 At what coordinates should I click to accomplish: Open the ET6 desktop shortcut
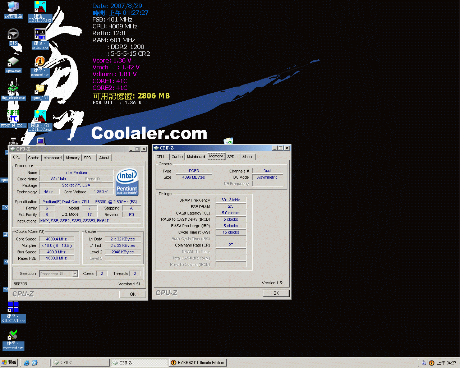[13, 37]
